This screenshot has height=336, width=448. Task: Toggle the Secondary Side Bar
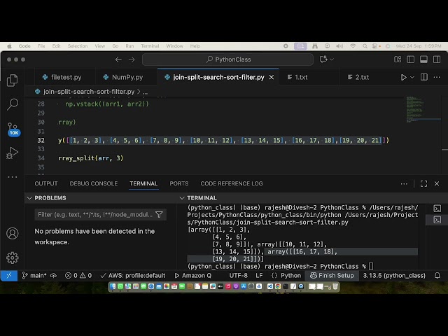coord(437,59)
